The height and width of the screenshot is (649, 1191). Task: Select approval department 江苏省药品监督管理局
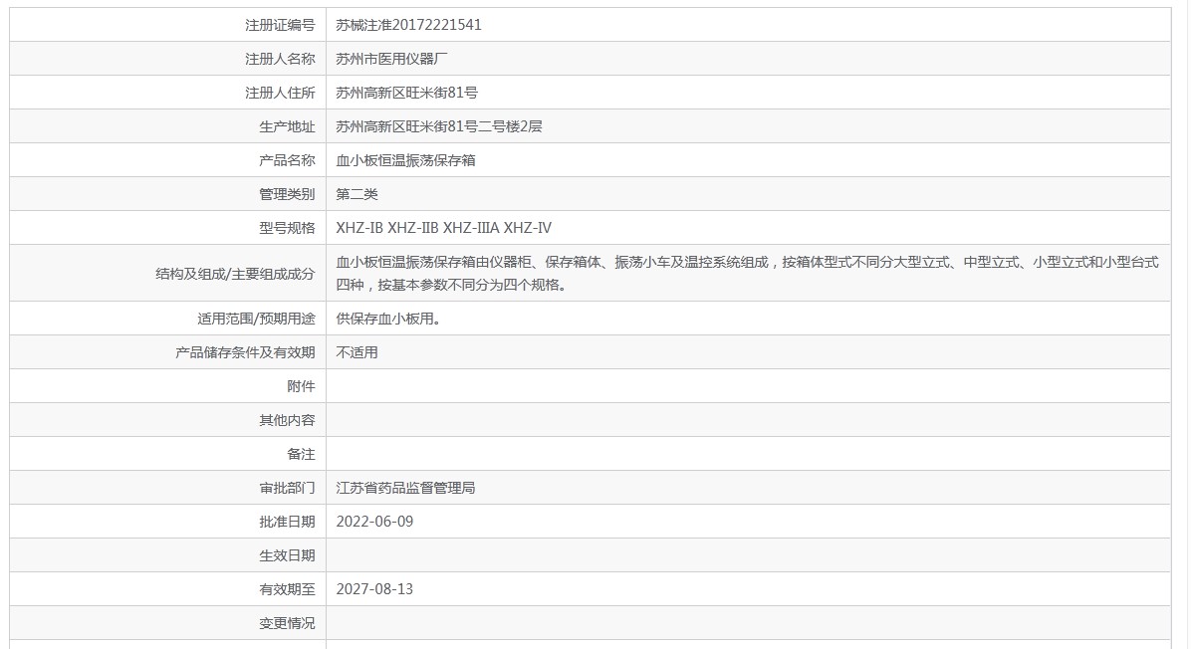point(405,488)
